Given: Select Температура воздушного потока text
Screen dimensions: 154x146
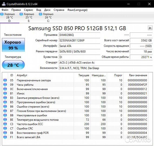Looking at the screenshot, I should pos(38,120).
